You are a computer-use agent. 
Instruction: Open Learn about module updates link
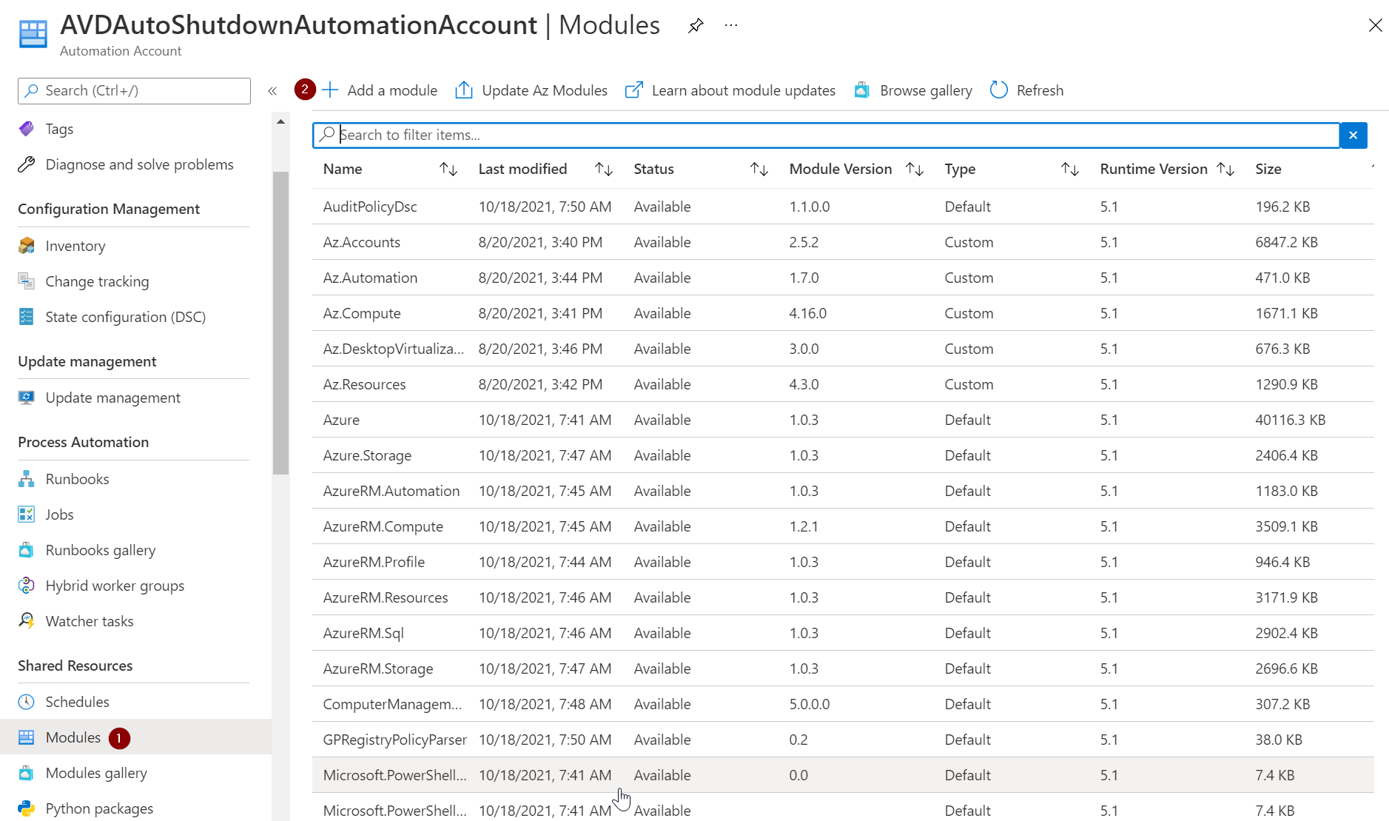pos(744,90)
